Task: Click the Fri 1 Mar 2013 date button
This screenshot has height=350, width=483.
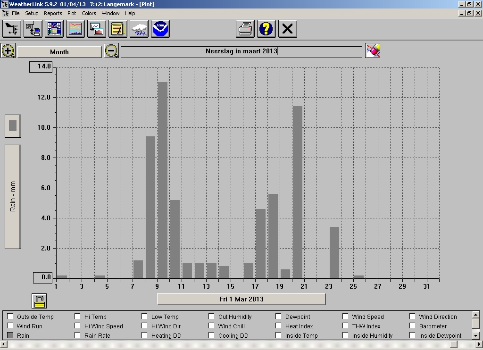Action: 241,299
